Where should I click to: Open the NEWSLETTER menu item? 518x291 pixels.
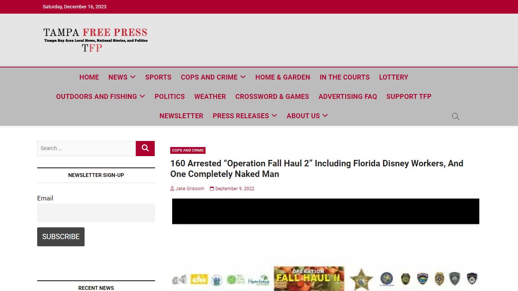(181, 116)
